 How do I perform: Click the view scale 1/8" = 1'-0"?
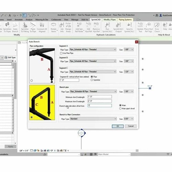(x=24, y=151)
